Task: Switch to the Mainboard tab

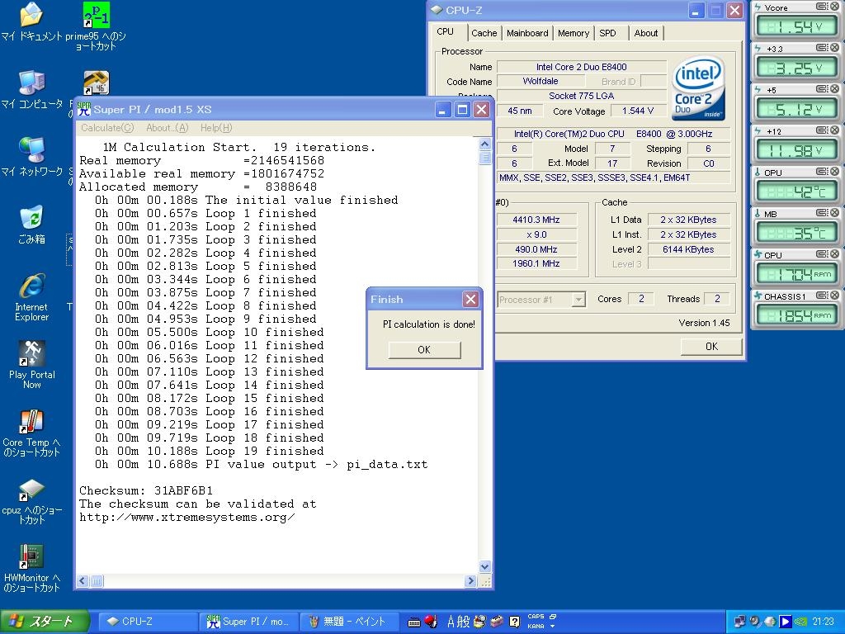Action: tap(527, 33)
